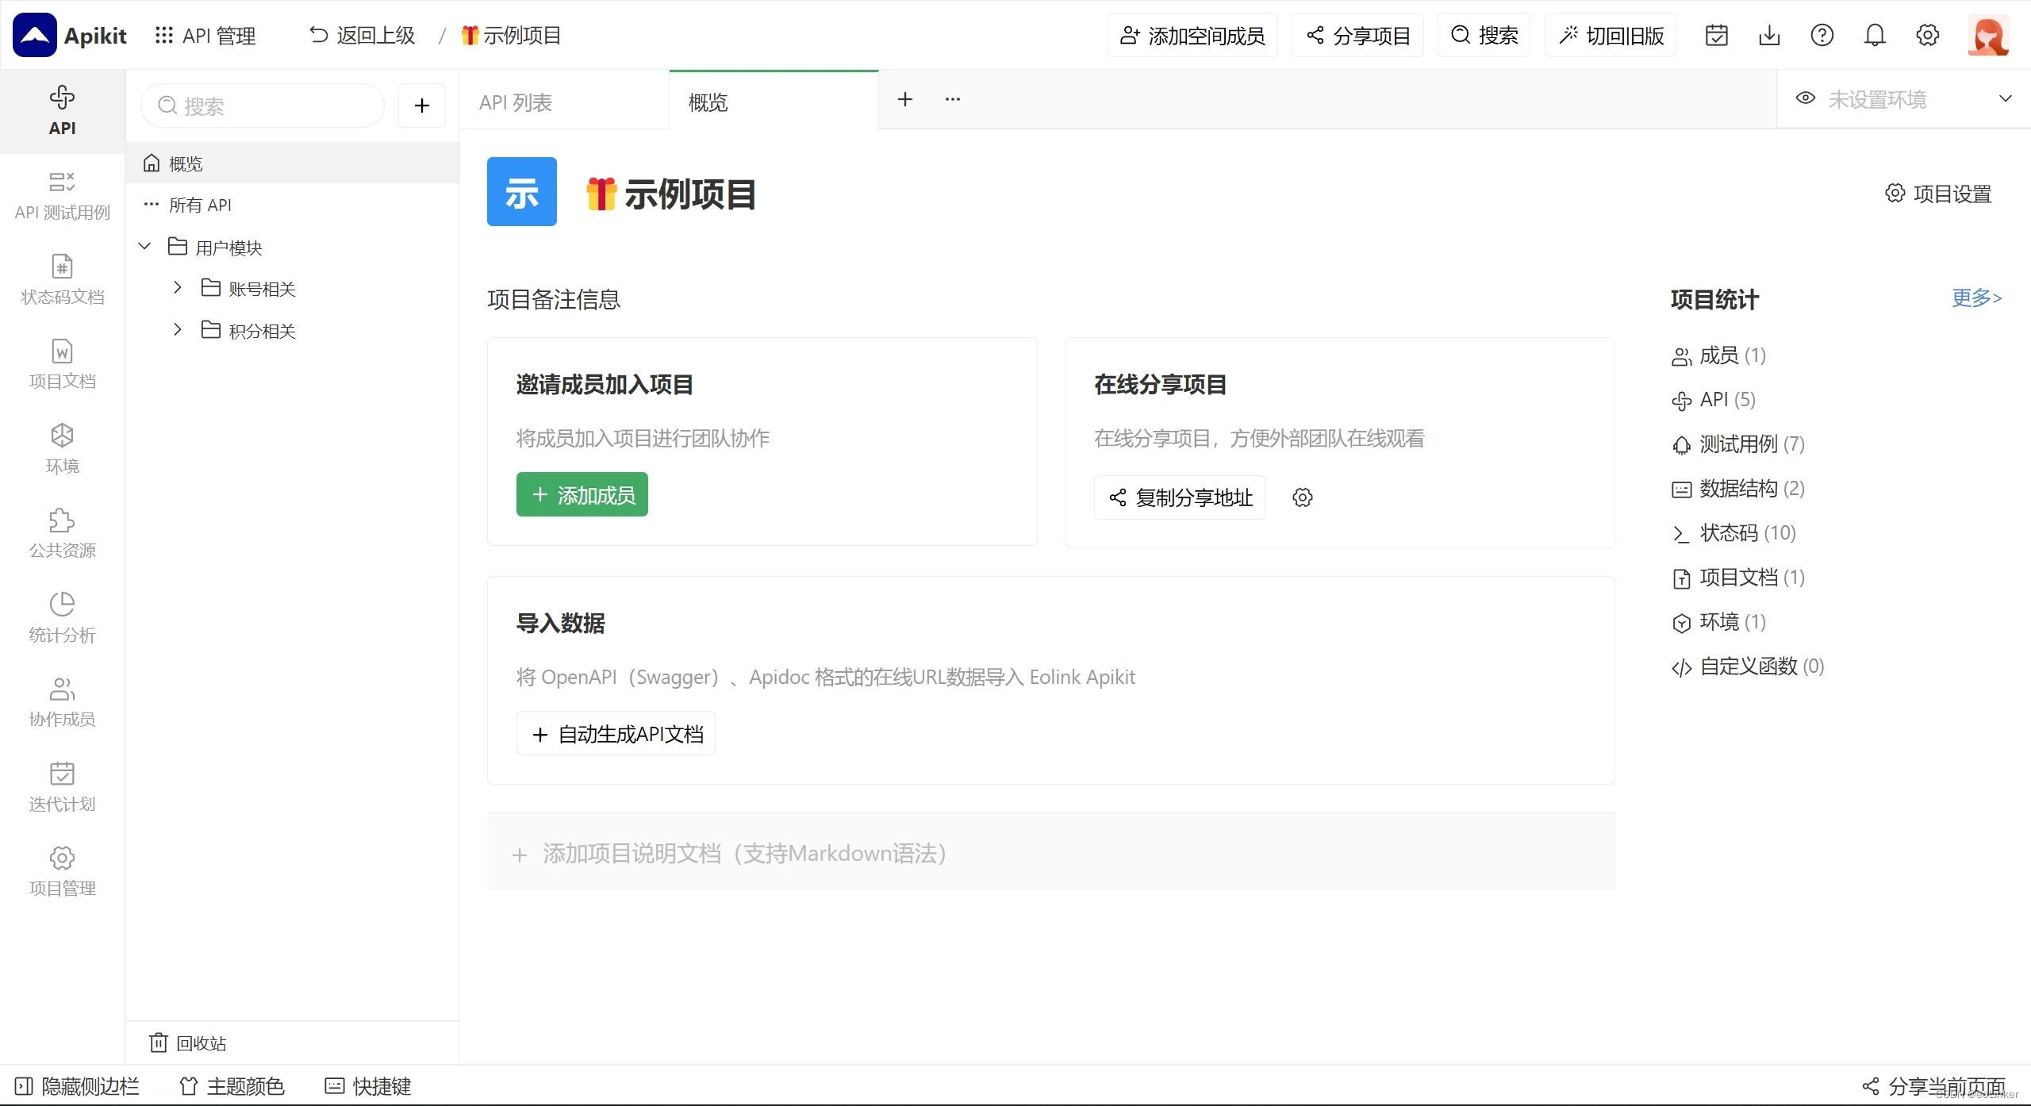Expand the 积分相关 folder
Screen dimensions: 2031x1106
178,330
